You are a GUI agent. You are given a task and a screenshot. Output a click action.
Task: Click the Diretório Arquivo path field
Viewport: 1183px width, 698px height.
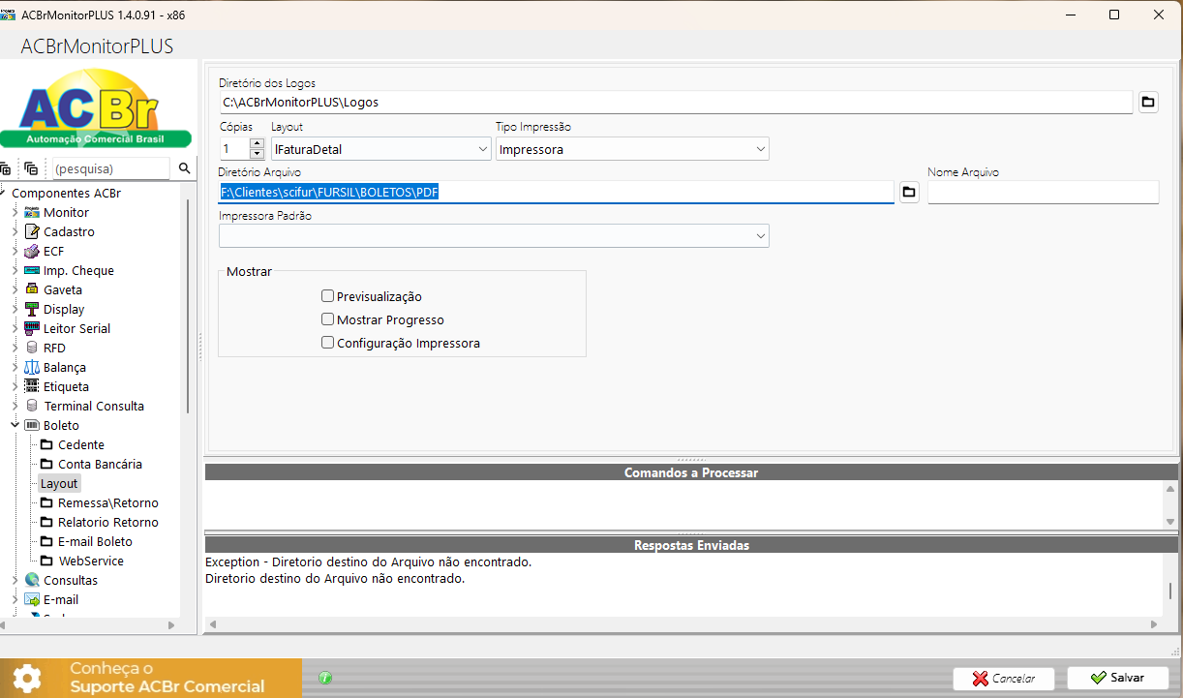[557, 192]
